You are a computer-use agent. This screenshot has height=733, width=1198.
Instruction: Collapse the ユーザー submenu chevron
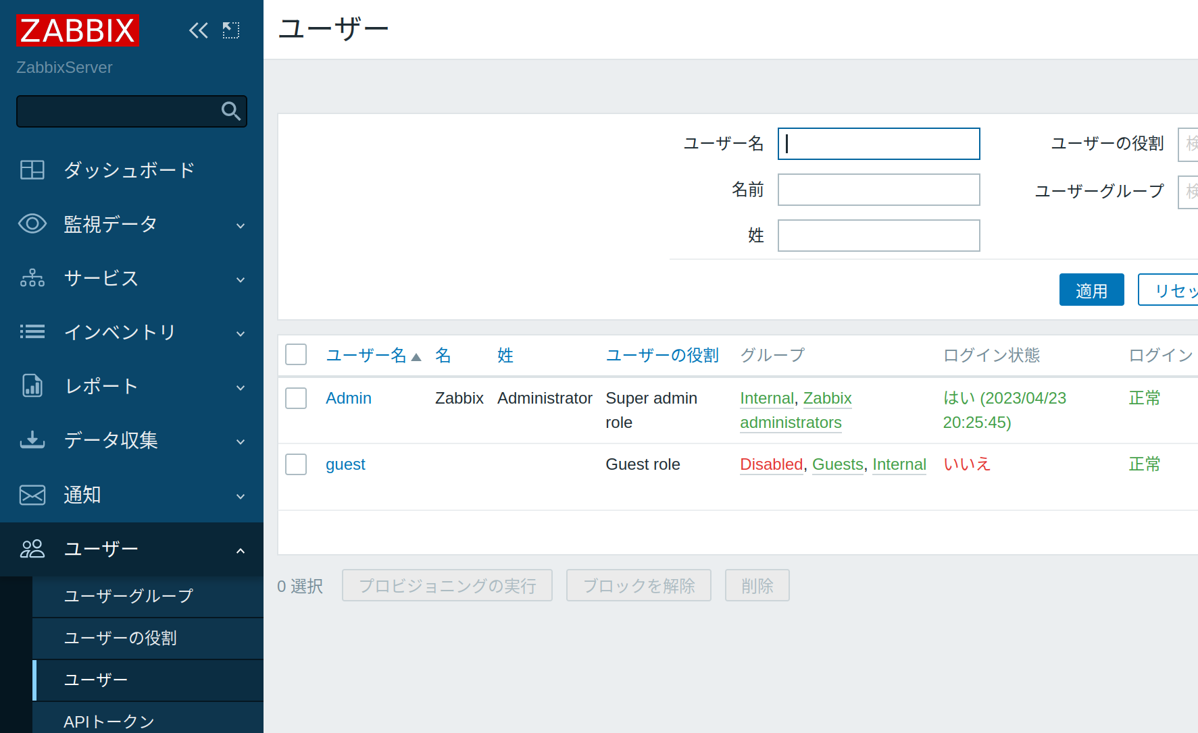(x=241, y=550)
